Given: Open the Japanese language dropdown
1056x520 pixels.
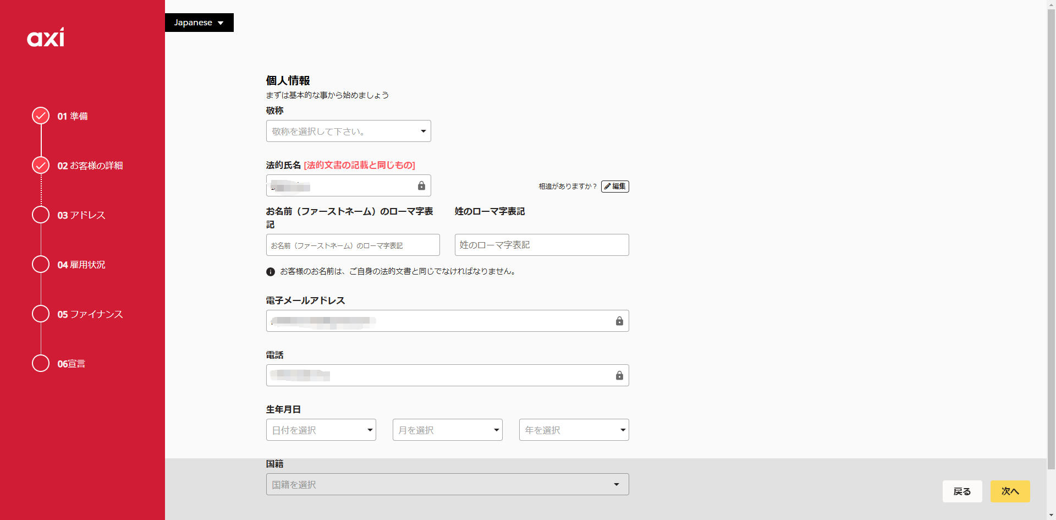Looking at the screenshot, I should pyautogui.click(x=199, y=23).
